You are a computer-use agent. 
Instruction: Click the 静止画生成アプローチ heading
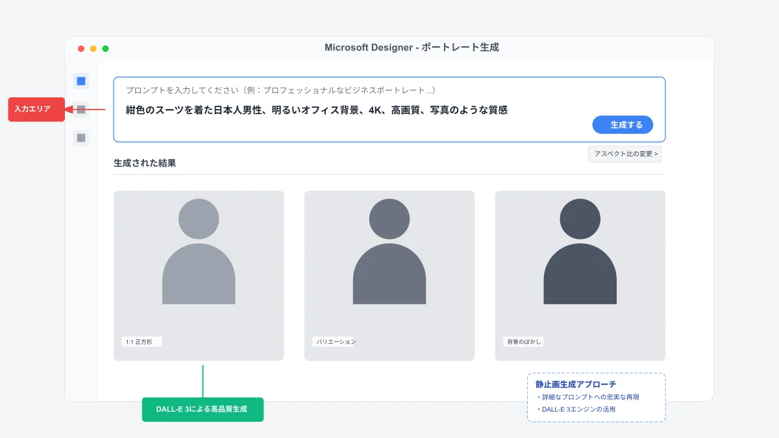pyautogui.click(x=576, y=384)
